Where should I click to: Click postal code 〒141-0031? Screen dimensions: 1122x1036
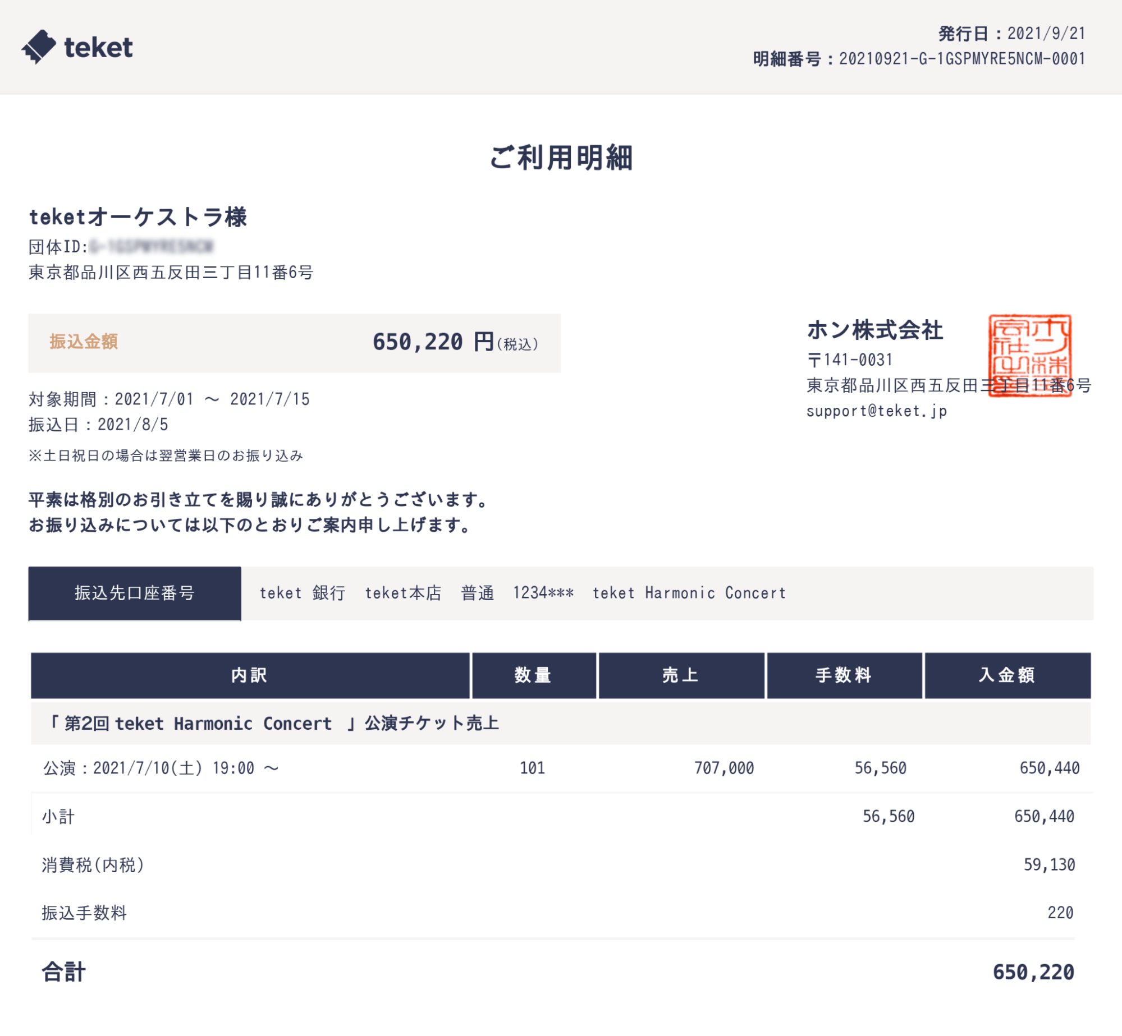pyautogui.click(x=850, y=360)
